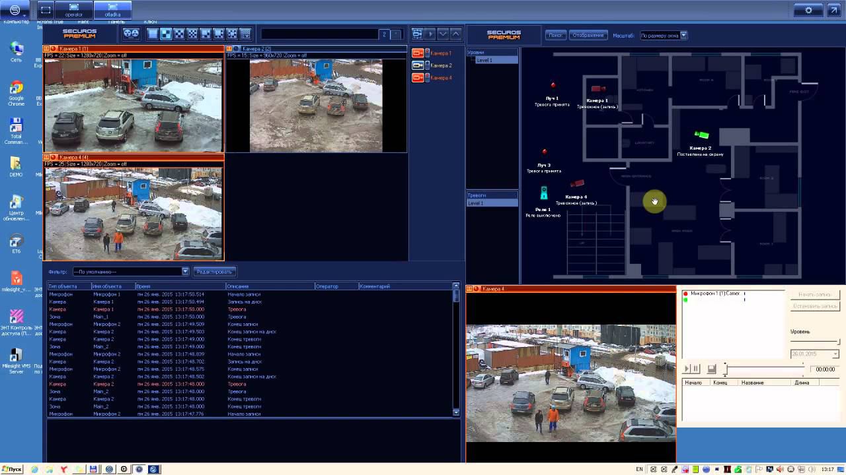The image size is (846, 475).
Task: Click the Остановить запись button
Action: [x=816, y=306]
